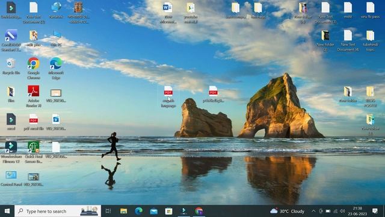Open Task View on the taskbar
The height and width of the screenshot is (217, 385).
(x=108, y=211)
